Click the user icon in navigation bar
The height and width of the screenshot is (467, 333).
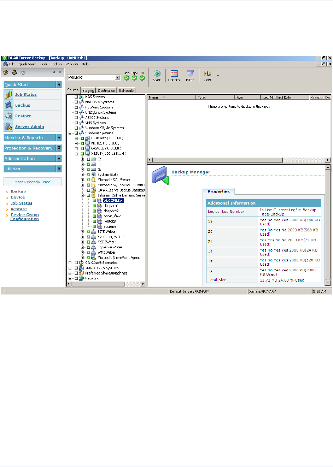(x=14, y=72)
